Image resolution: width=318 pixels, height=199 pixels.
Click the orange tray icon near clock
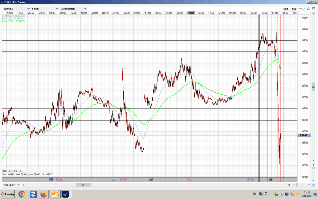298,194
